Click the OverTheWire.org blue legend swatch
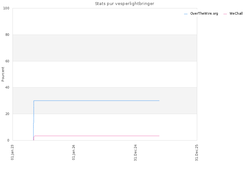 [186, 14]
